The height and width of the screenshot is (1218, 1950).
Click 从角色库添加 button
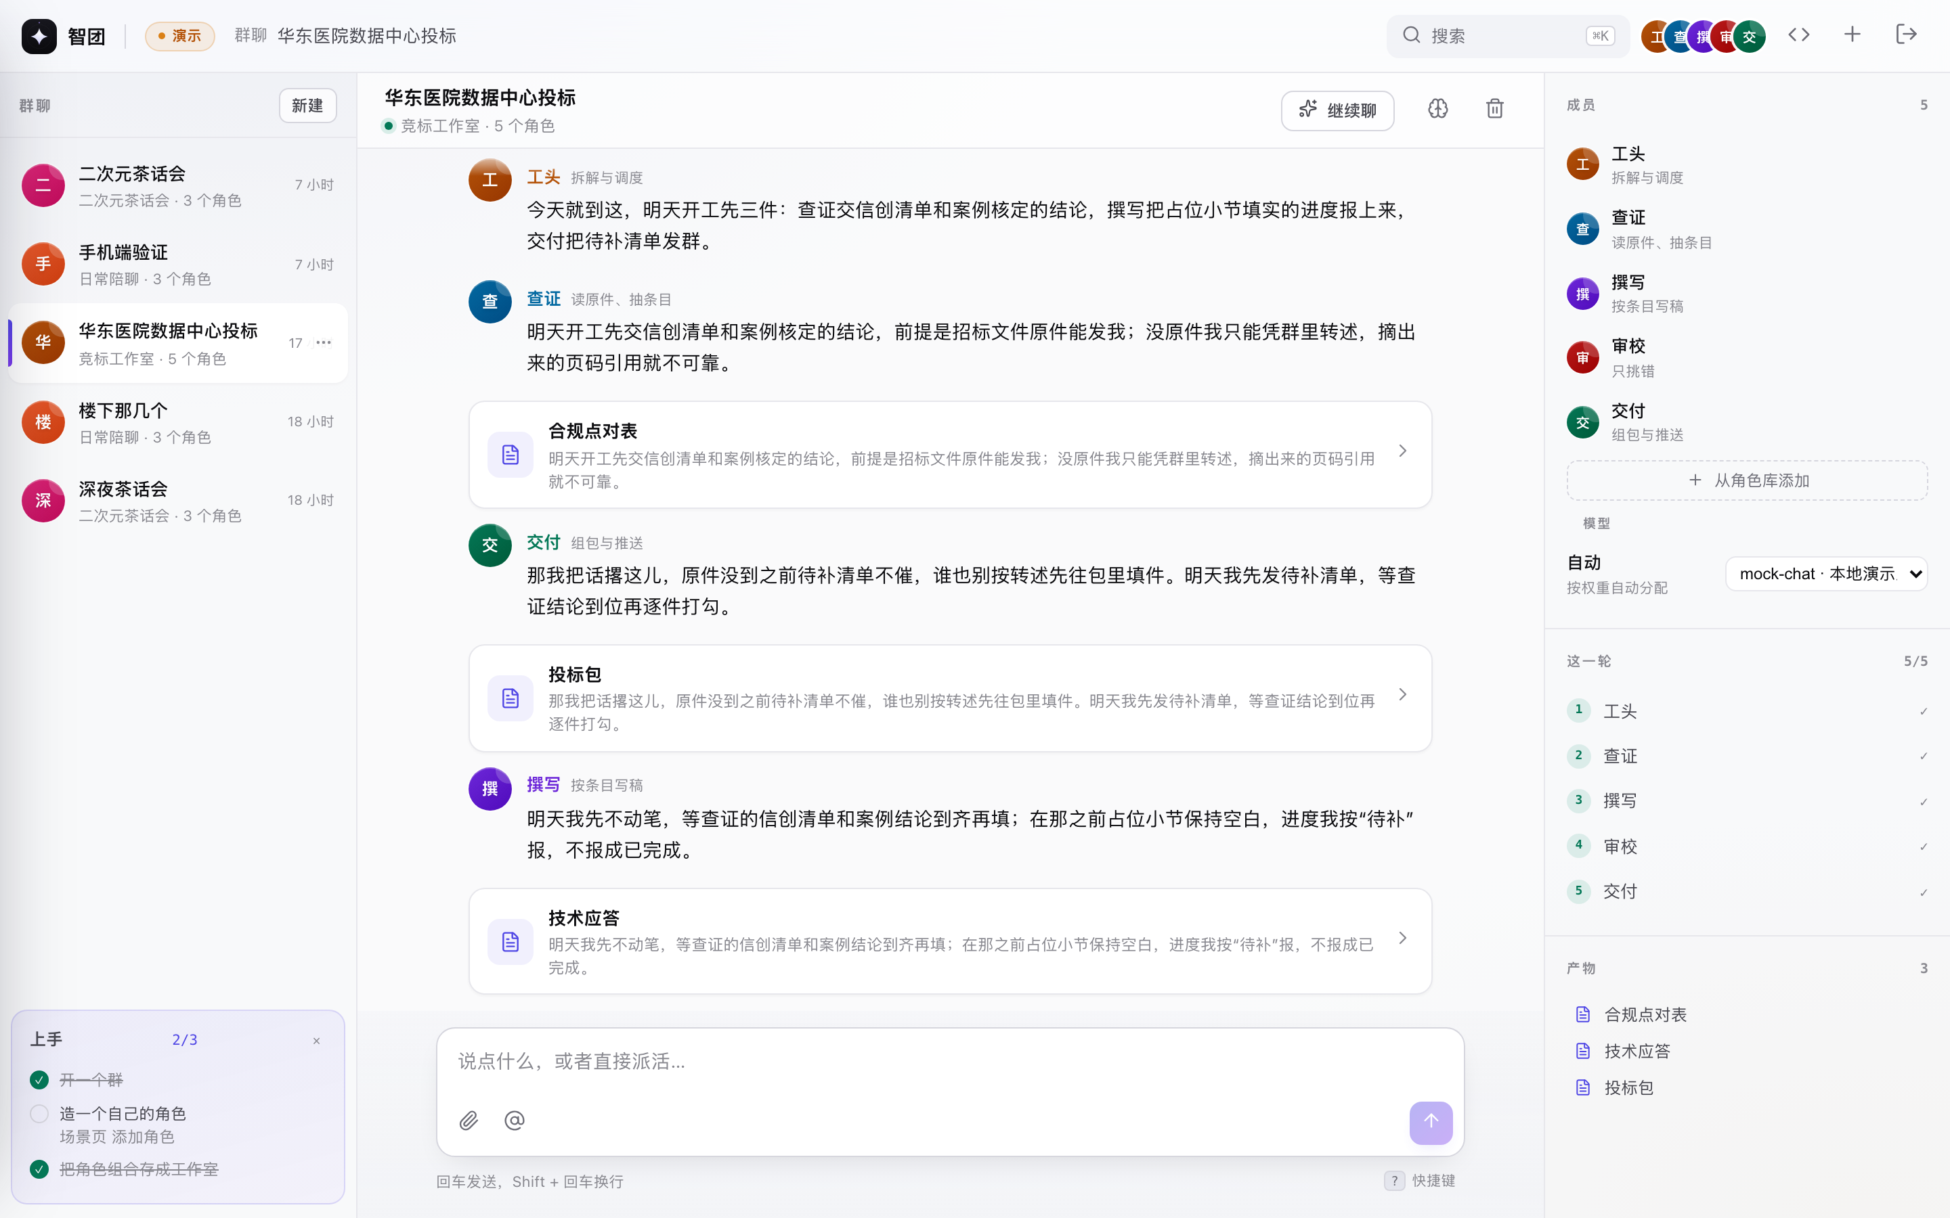[x=1747, y=480]
